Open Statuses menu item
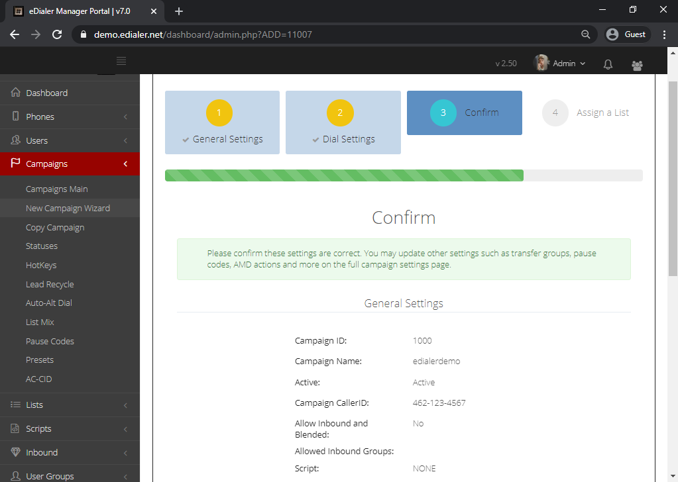The image size is (678, 482). tap(42, 246)
